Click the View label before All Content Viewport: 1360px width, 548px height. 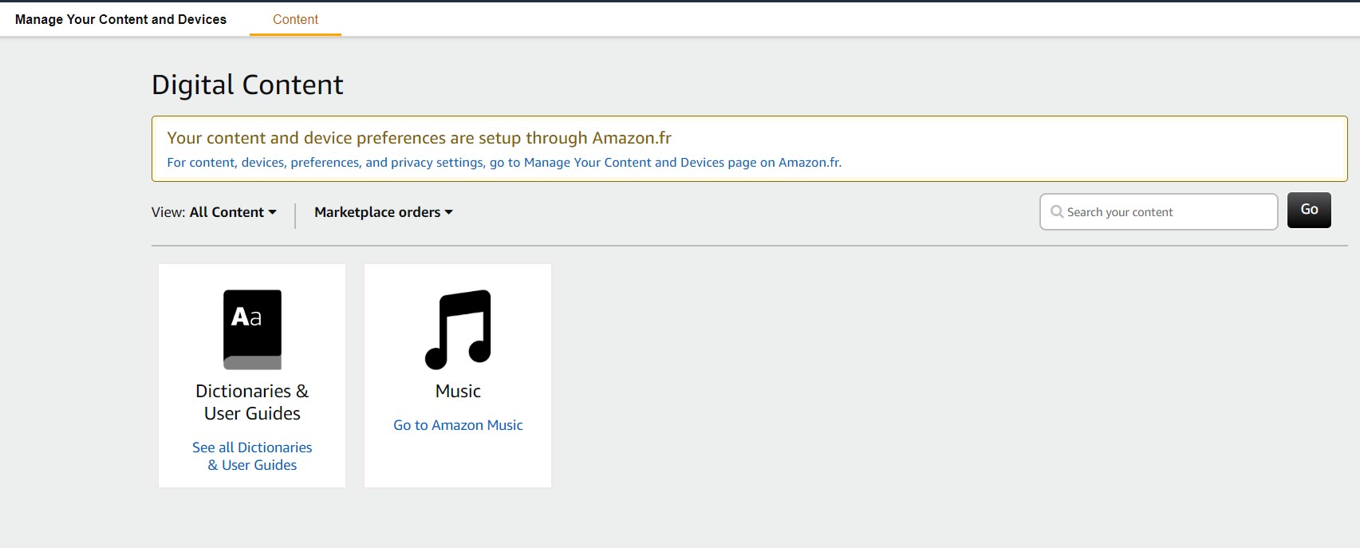[168, 212]
